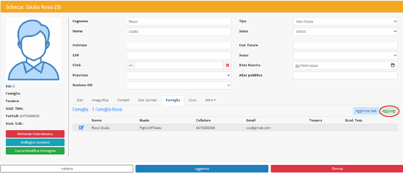The width and height of the screenshot is (403, 173).
Task: Click the edit icon for Rossi Giulia row
Action: [x=81, y=128]
